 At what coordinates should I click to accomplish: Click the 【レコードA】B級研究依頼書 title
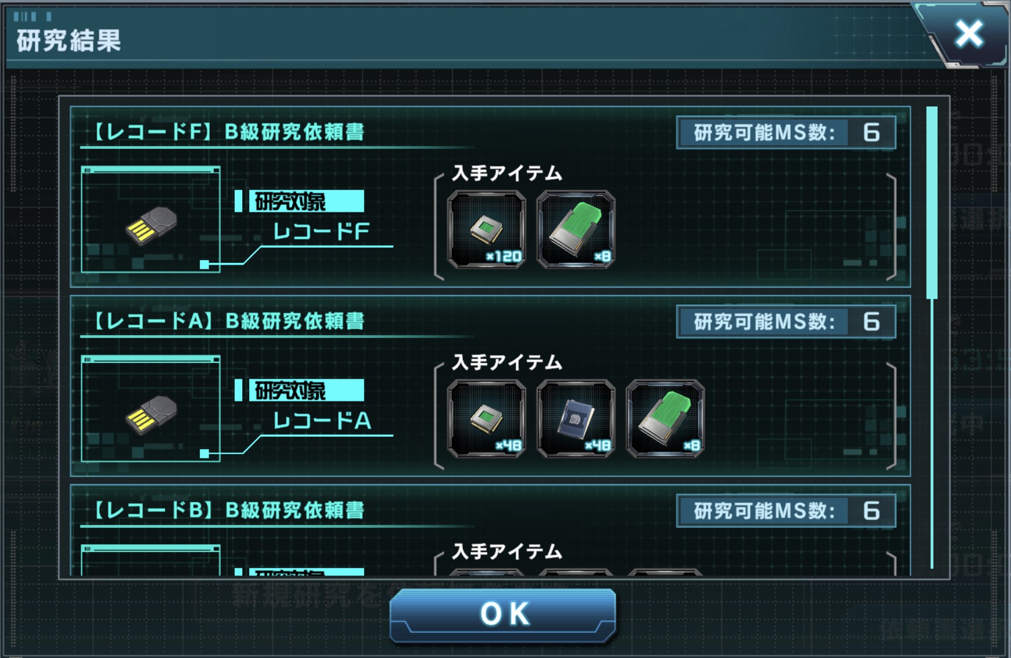pos(228,321)
